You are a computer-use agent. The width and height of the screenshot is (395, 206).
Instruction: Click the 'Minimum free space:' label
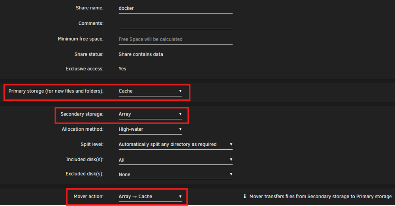81,39
